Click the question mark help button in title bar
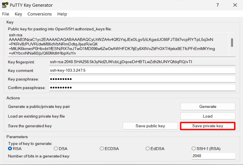Screen dimensions: 243x165 tap(218, 5)
